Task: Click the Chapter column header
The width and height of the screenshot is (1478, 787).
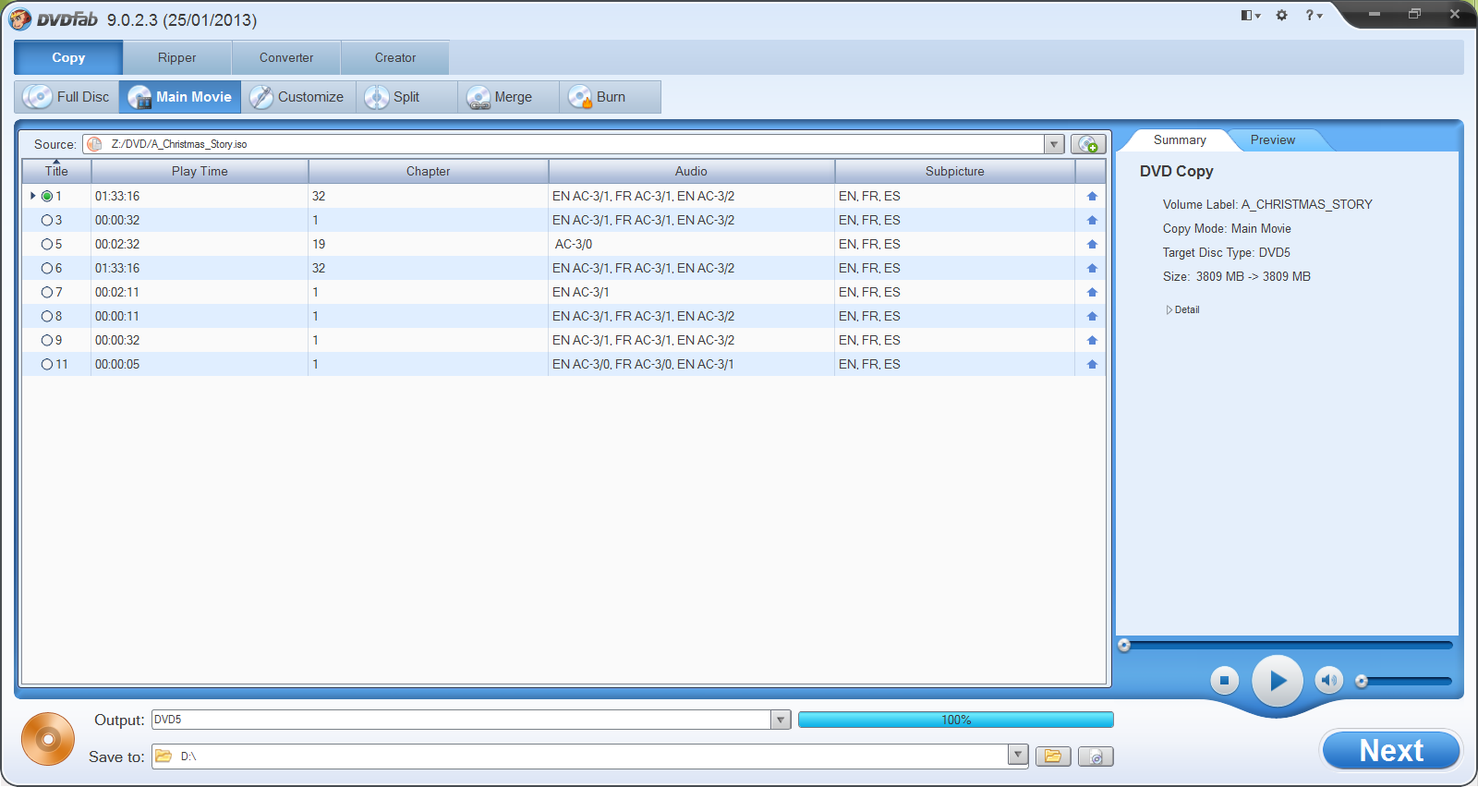Action: pyautogui.click(x=429, y=171)
